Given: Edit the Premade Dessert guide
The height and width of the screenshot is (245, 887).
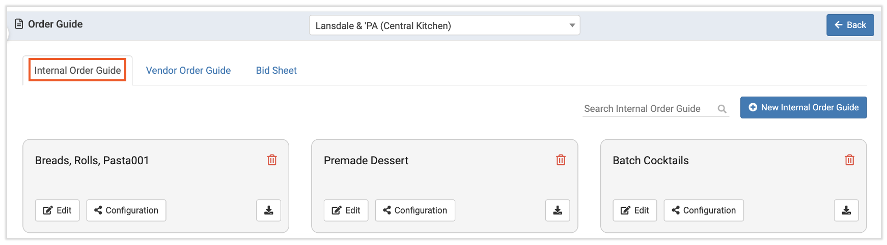Looking at the screenshot, I should click(346, 210).
